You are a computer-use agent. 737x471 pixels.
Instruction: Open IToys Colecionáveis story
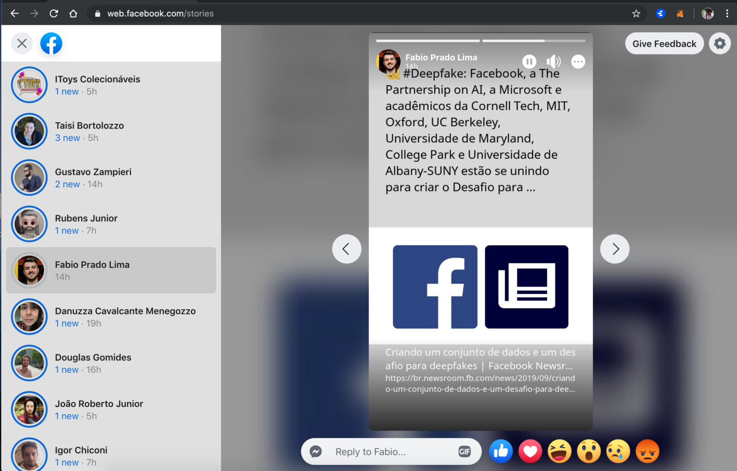click(x=111, y=85)
